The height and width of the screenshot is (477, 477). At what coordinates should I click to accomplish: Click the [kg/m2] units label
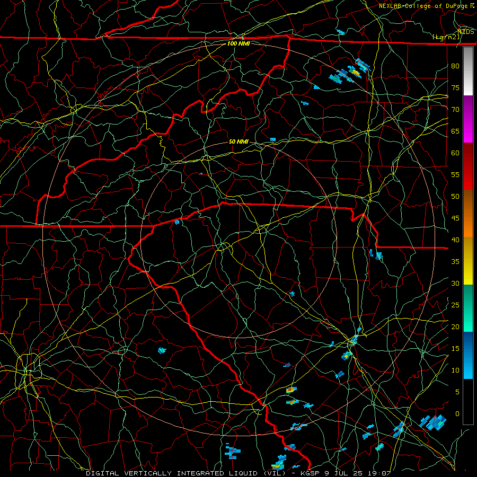tap(446, 37)
